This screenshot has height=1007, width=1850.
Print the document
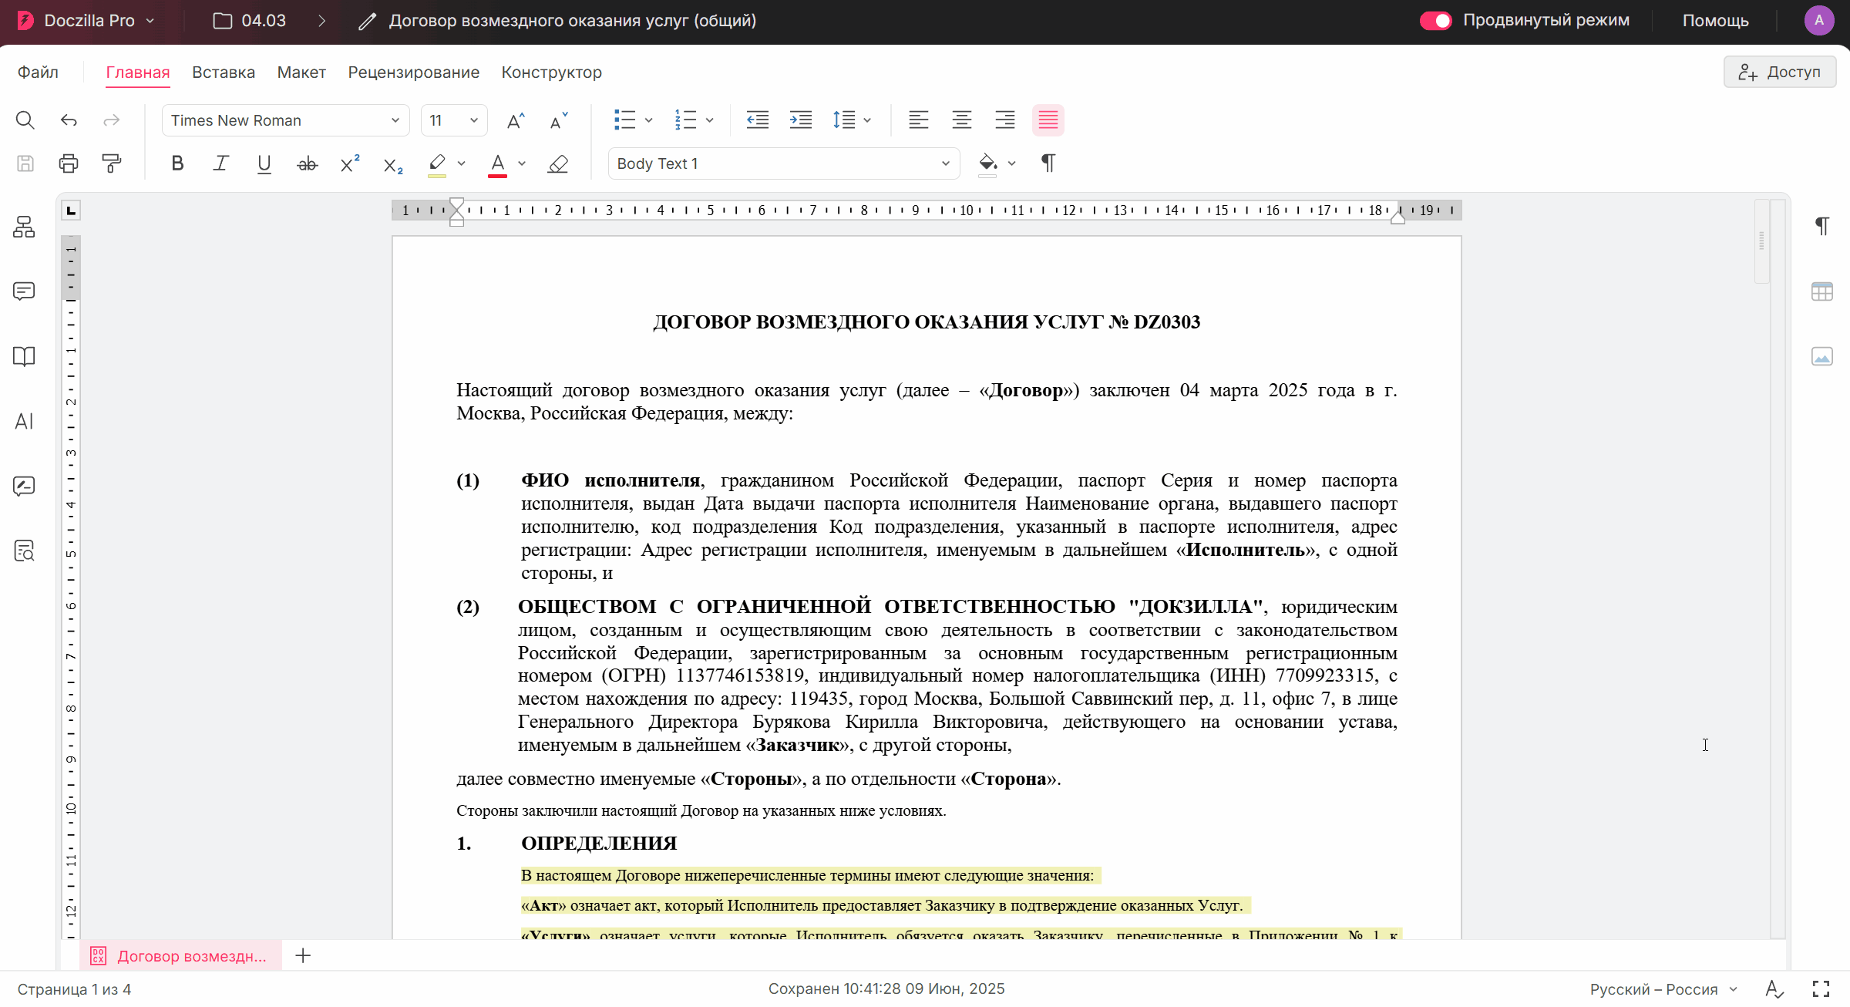pos(69,163)
